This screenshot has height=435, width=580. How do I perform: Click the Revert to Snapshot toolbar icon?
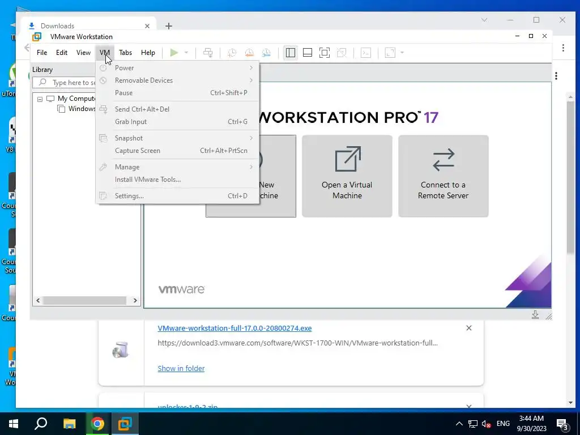tap(249, 53)
